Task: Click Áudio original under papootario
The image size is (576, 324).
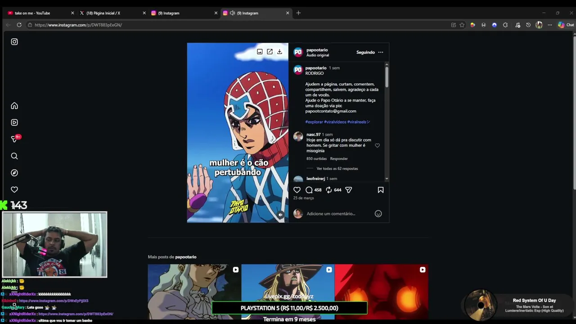Action: 318,55
